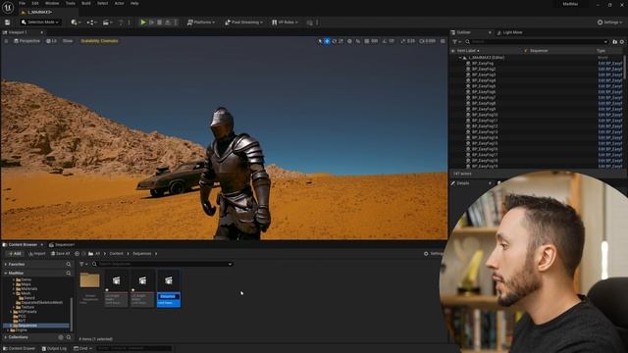Screen dimensions: 628x353
Task: Open the Blueprints toolbar dropdown
Action: pos(91,23)
